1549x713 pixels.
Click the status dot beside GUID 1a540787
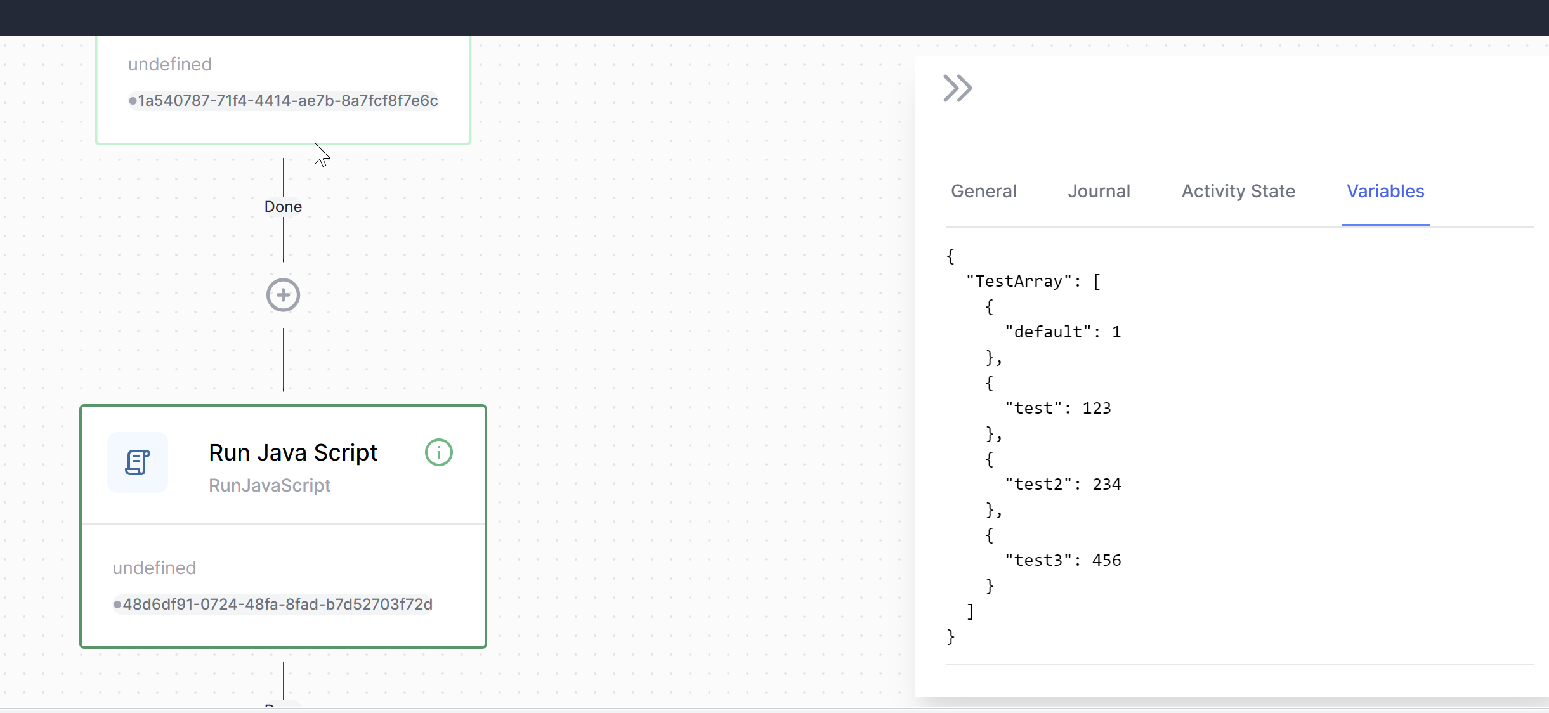click(133, 101)
